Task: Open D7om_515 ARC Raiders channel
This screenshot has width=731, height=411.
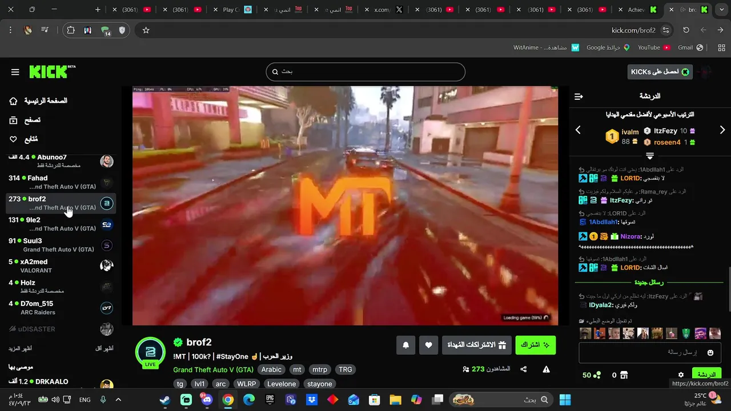Action: pos(60,308)
